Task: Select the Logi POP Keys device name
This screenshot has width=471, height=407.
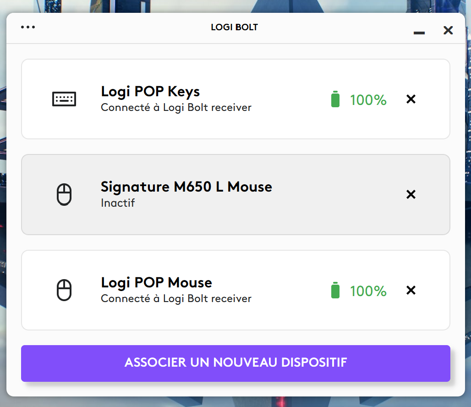Action: tap(150, 91)
